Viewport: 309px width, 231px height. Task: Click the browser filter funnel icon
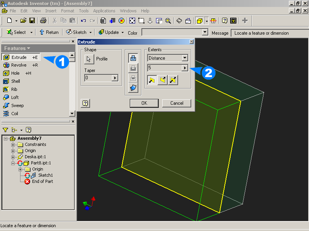[x=5, y=130]
